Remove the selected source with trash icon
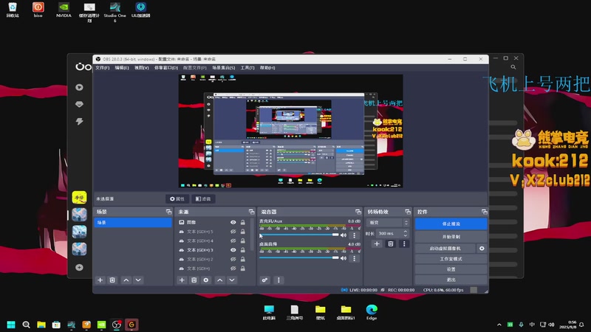The width and height of the screenshot is (591, 332). pyautogui.click(x=194, y=280)
